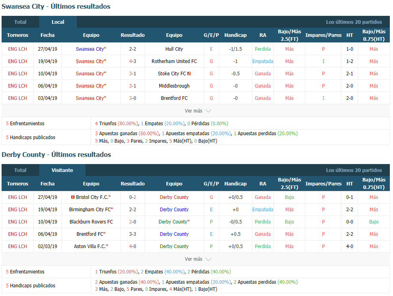Click Derby County opposite Bristol City F.C.
Viewport: 393px width, 296px height.
click(174, 197)
